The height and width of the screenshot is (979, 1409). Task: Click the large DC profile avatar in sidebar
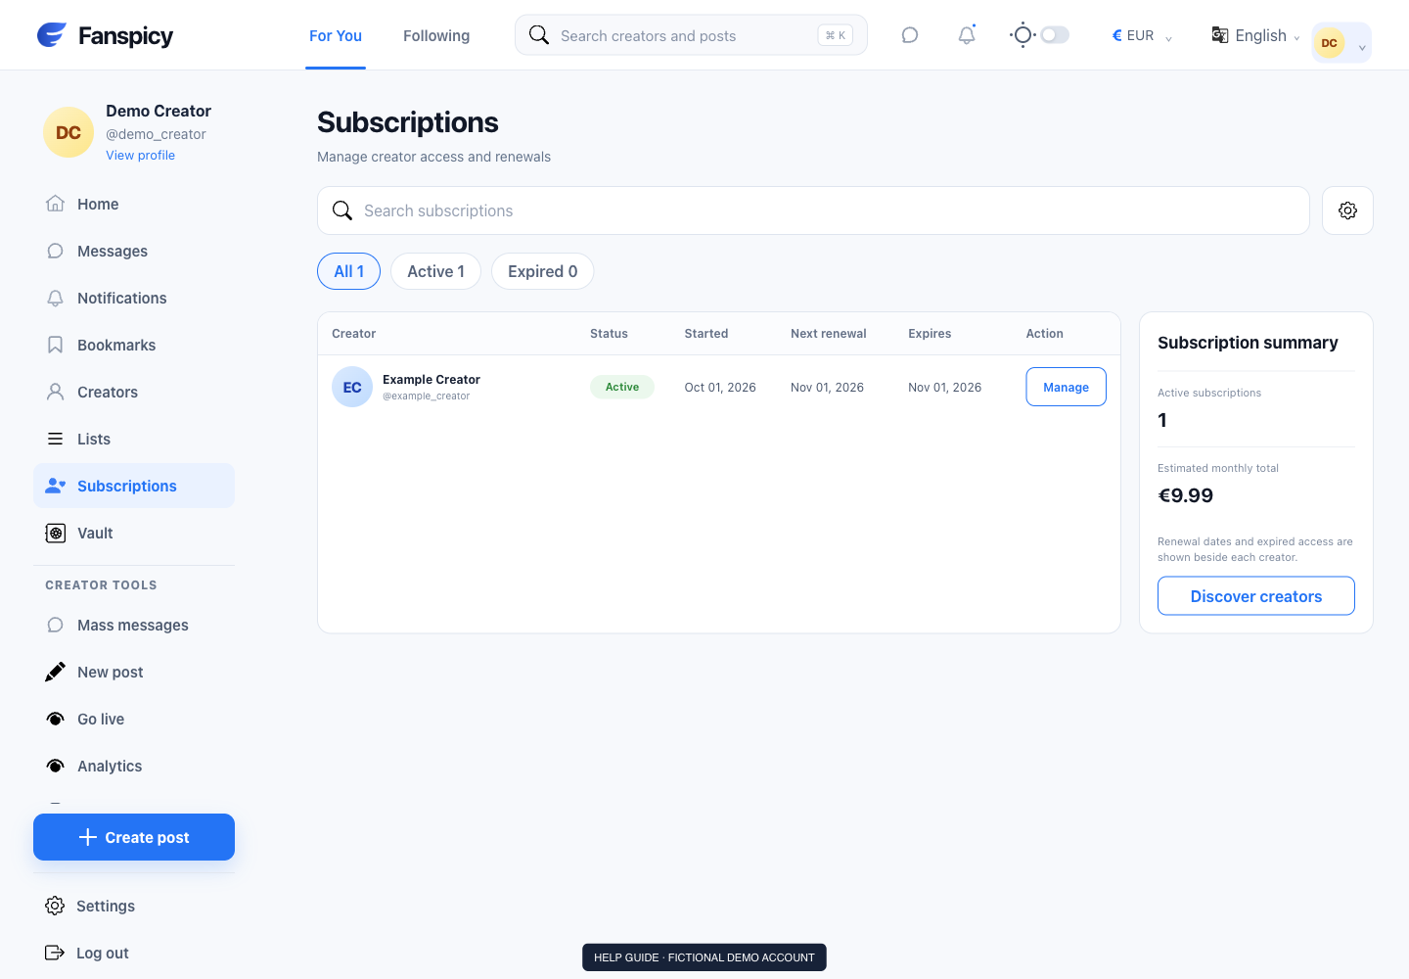pyautogui.click(x=68, y=132)
